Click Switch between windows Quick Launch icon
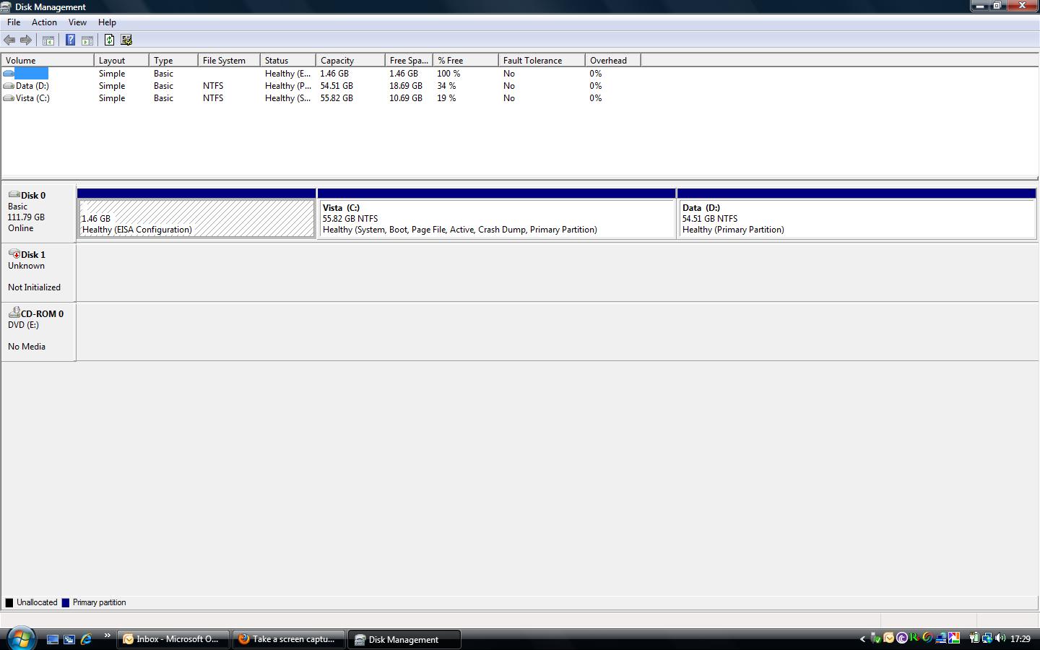This screenshot has height=650, width=1040. (69, 639)
